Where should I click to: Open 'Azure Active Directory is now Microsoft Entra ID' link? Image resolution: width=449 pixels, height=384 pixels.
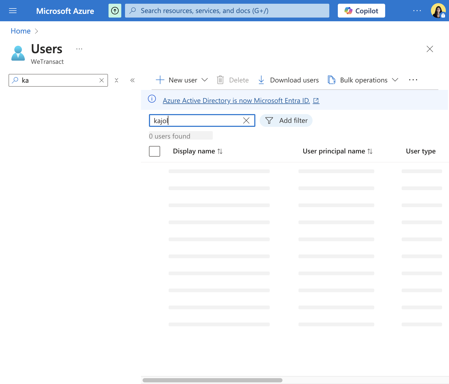pyautogui.click(x=236, y=101)
